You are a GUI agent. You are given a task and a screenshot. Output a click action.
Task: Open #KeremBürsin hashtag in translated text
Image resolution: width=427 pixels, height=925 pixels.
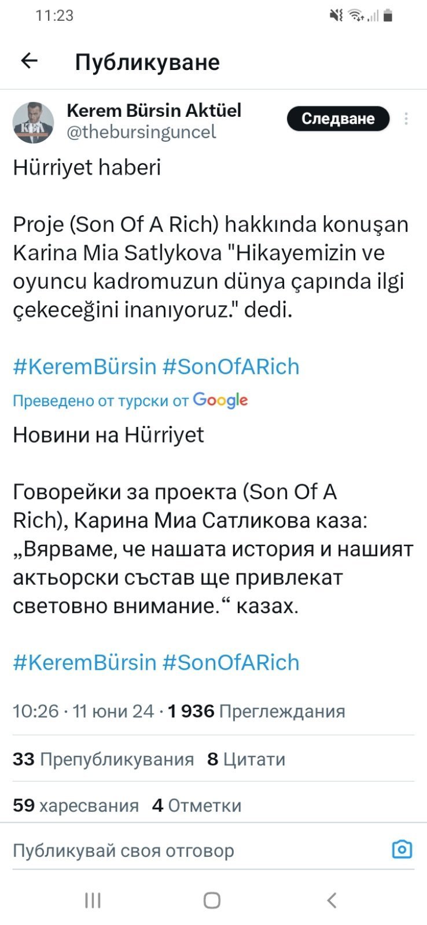click(x=84, y=662)
